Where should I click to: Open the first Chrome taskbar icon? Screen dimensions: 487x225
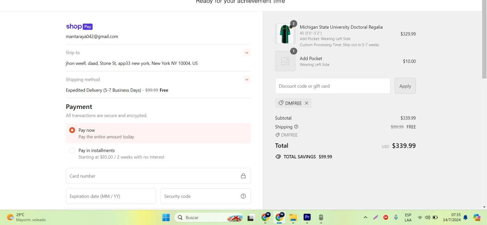266,218
